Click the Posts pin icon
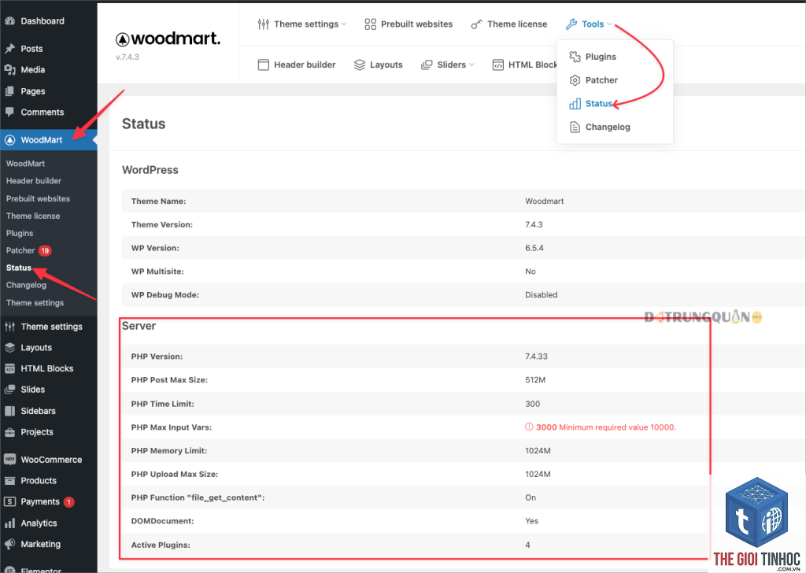Viewport: 806px width, 573px height. 9,49
